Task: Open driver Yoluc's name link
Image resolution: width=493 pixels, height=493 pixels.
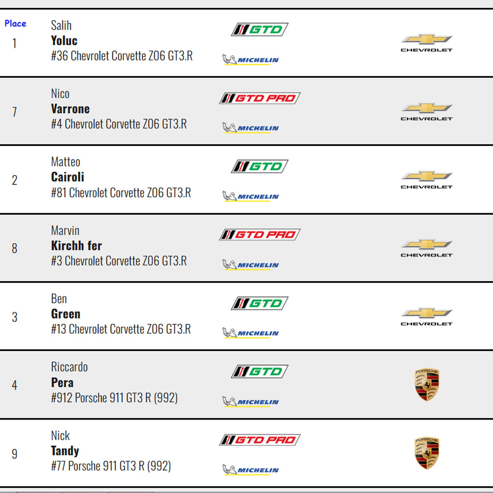Action: click(64, 41)
